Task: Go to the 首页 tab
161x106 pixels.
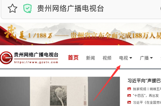Action: coord(73,58)
